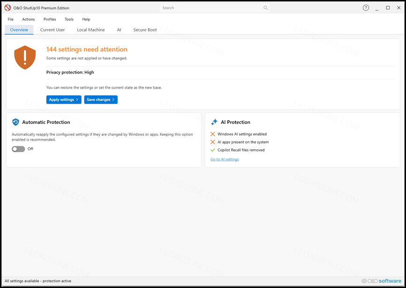The image size is (406, 288).
Task: Click the Save changes button
Action: 101,100
